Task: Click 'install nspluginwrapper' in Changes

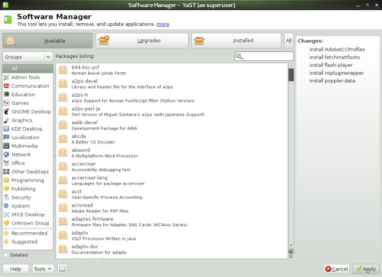Action: (x=337, y=73)
